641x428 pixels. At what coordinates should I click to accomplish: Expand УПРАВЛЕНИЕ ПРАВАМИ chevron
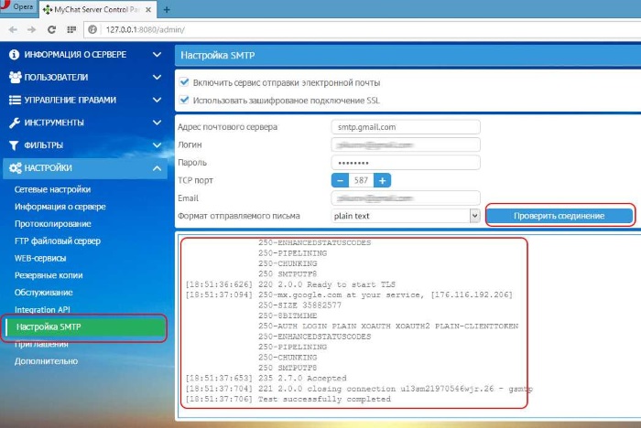tap(157, 100)
